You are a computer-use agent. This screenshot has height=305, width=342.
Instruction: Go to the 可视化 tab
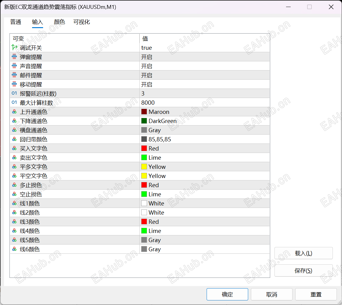click(x=81, y=22)
